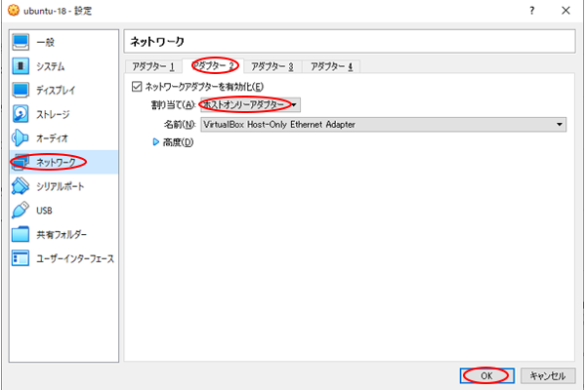Open 共有フォルダー settings page

pyautogui.click(x=62, y=234)
